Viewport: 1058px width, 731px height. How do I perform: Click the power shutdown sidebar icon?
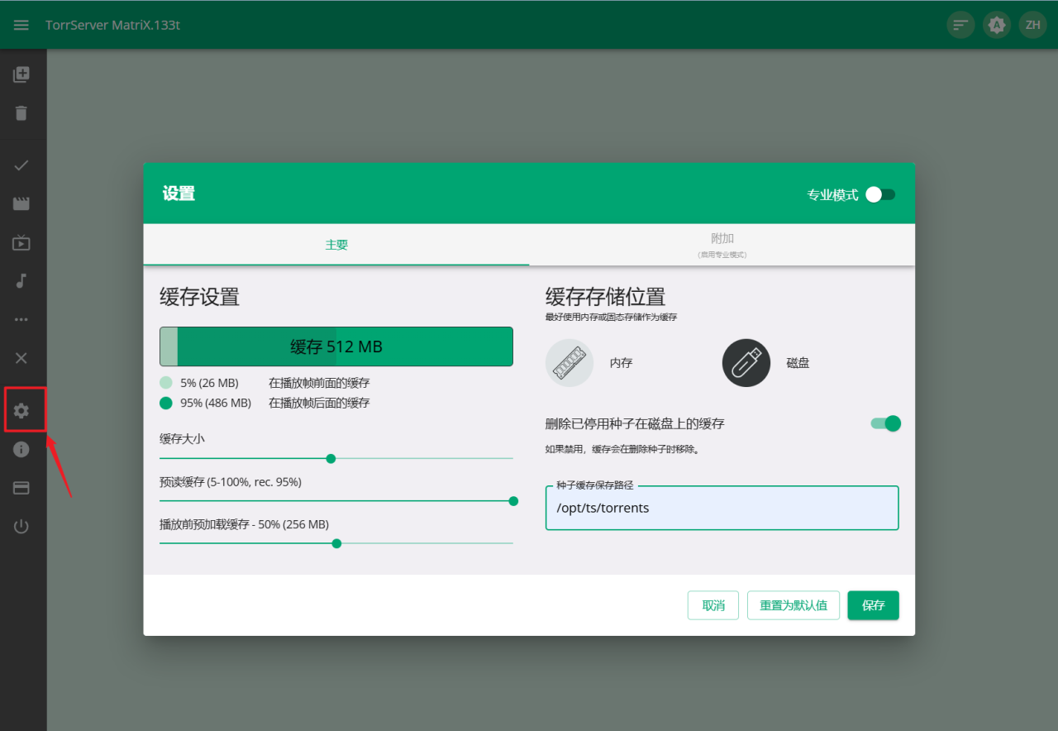(21, 527)
